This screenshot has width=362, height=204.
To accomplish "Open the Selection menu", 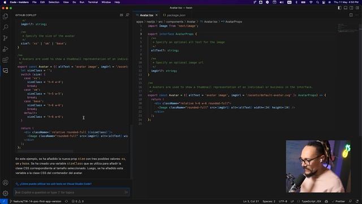I will pos(54,2).
